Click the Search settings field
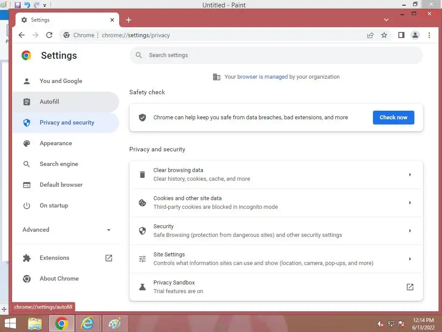Image resolution: width=442 pixels, height=332 pixels. click(x=276, y=55)
